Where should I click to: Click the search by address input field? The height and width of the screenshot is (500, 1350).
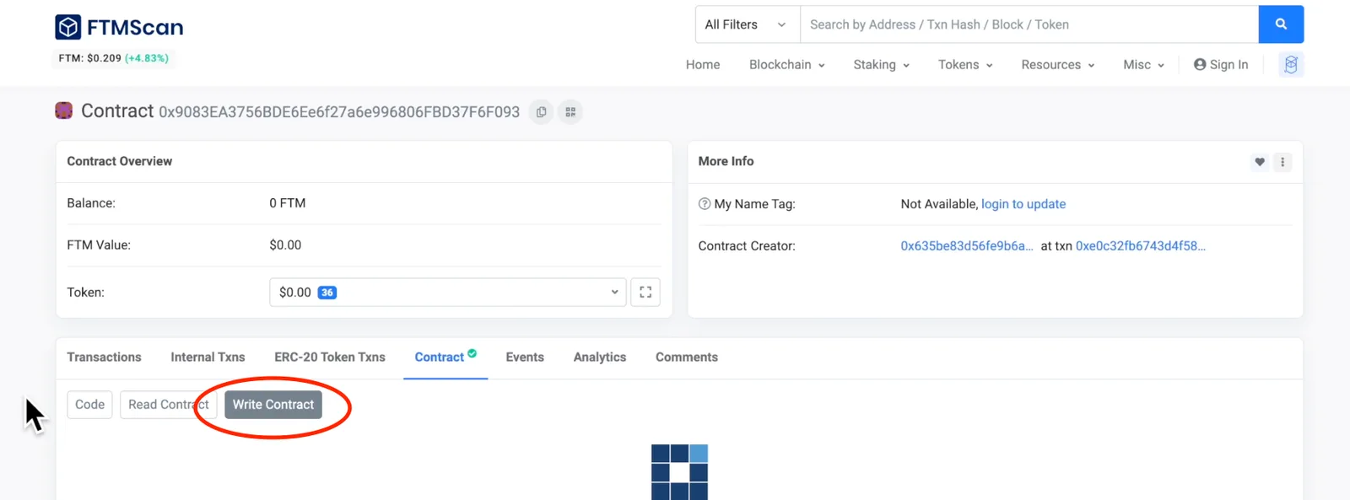pyautogui.click(x=1029, y=24)
